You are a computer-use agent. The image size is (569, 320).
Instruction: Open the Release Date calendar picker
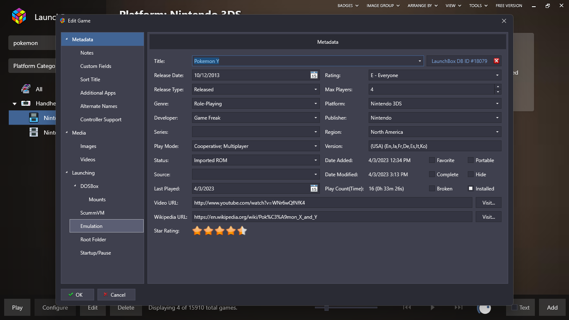click(314, 75)
